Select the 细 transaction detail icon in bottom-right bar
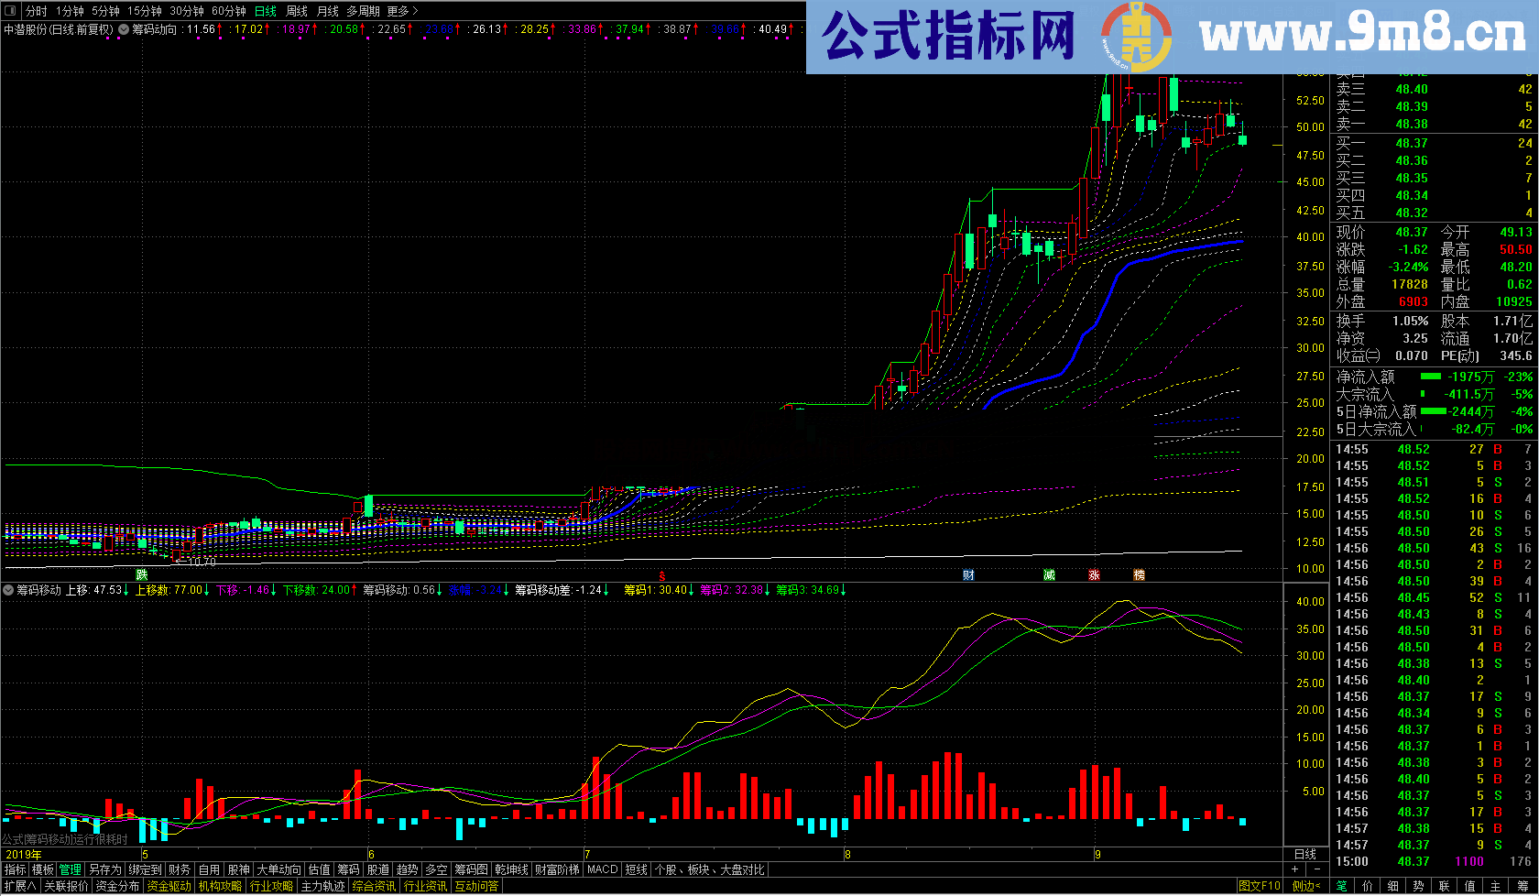Viewport: 1539px width, 896px height. (x=1394, y=886)
